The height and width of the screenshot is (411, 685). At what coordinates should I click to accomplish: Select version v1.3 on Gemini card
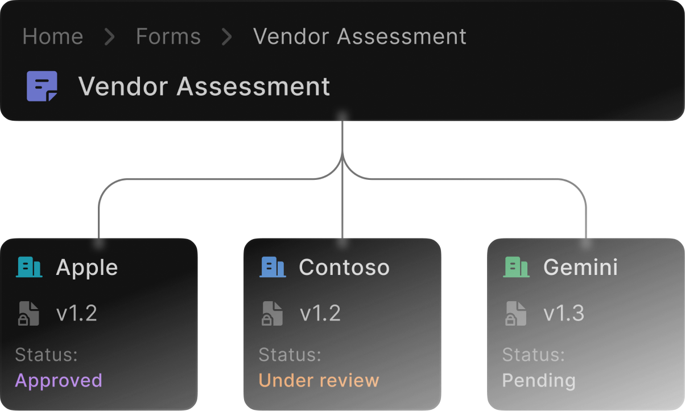564,314
